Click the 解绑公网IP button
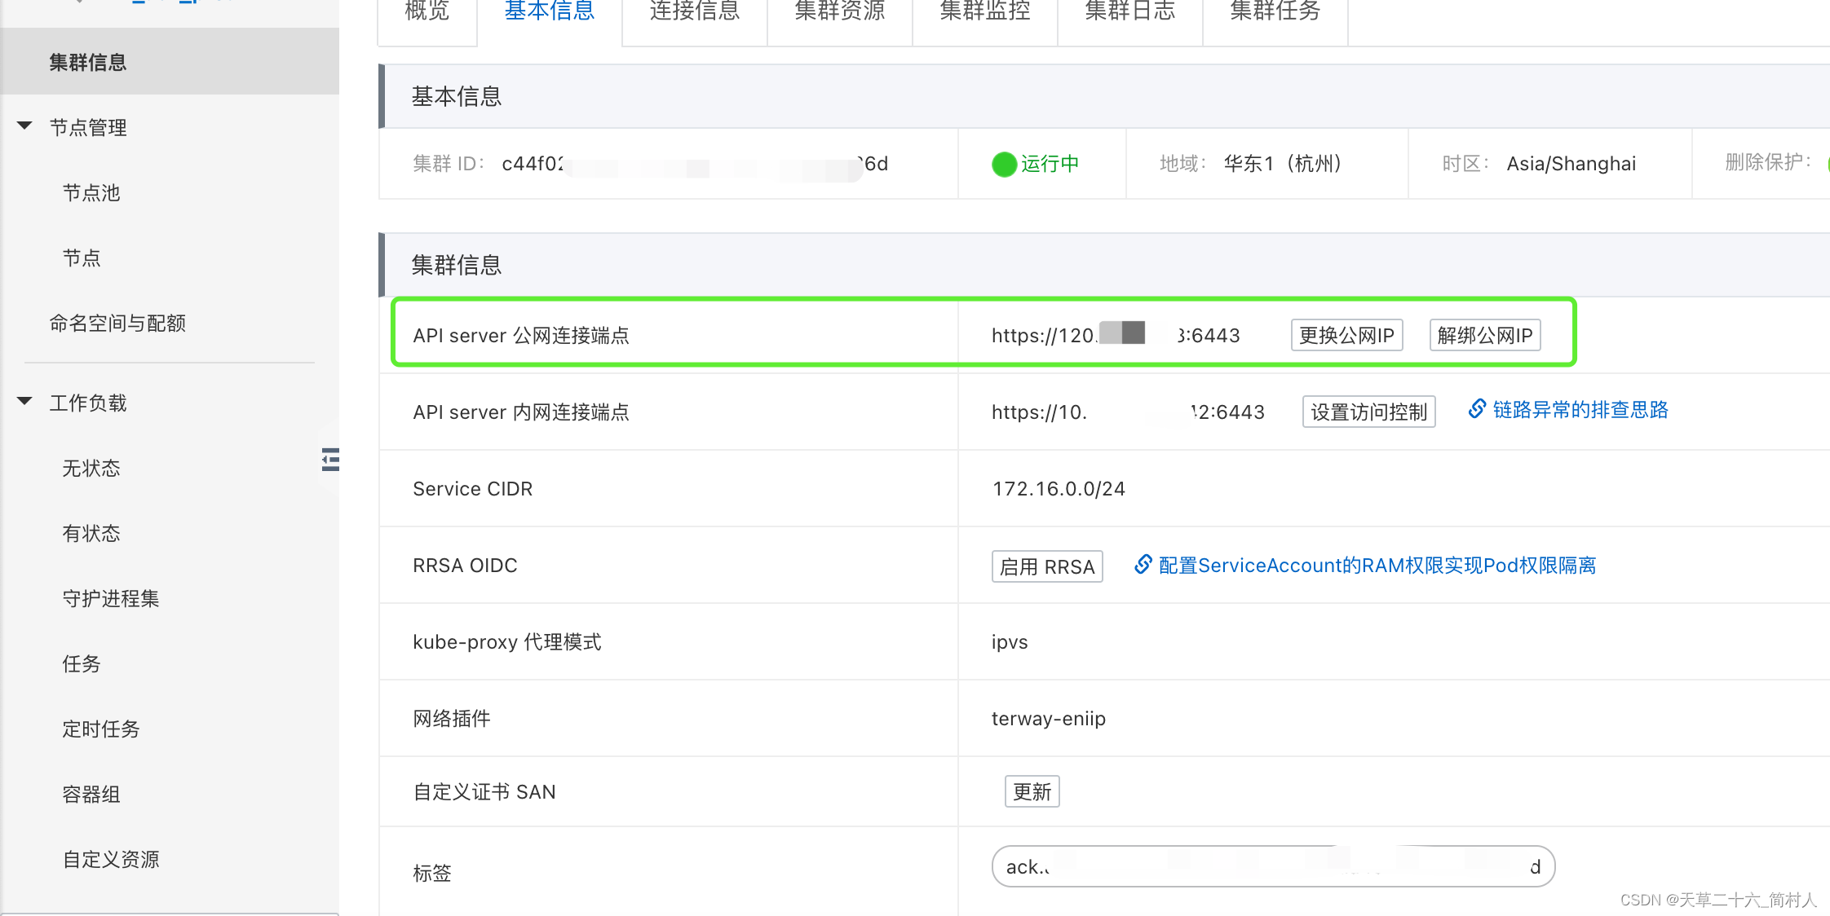This screenshot has width=1830, height=916. coord(1485,335)
